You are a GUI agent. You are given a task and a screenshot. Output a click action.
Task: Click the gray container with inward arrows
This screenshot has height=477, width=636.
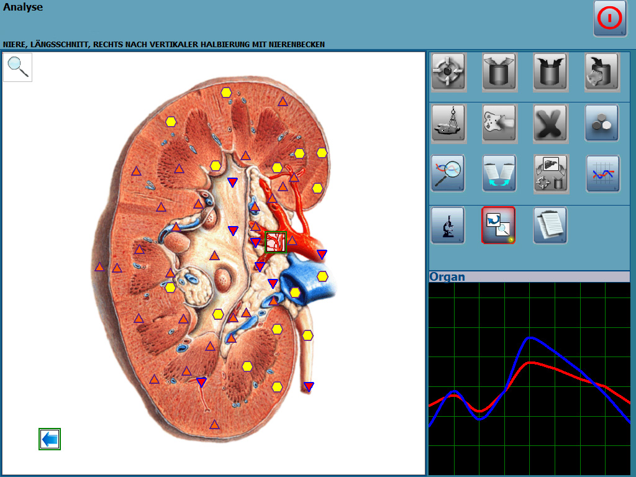click(499, 71)
